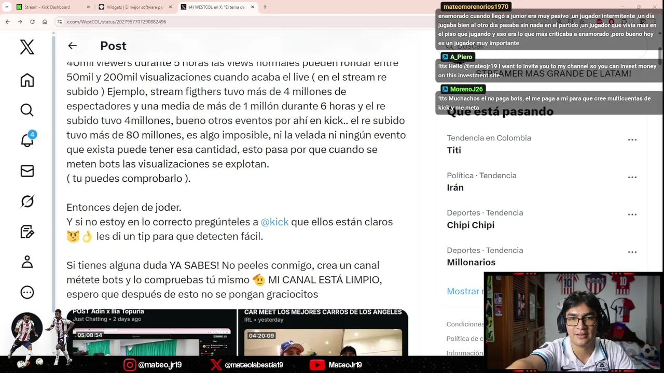Click the 'Entonces dejen de joder.' line
Image resolution: width=664 pixels, height=373 pixels.
tap(124, 207)
